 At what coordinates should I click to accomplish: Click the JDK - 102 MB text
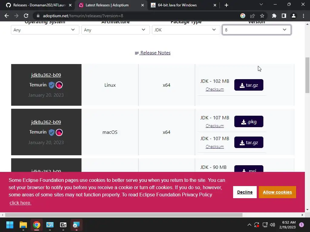[x=215, y=81]
